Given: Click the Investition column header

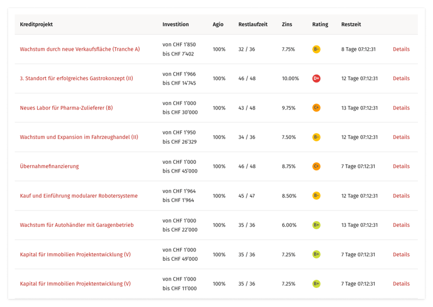Looking at the screenshot, I should [x=176, y=24].
